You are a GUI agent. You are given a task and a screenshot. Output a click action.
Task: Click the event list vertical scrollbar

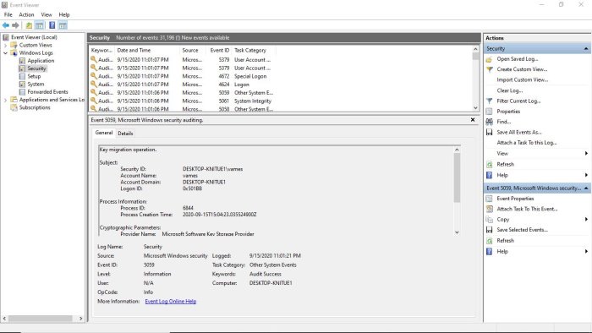(x=475, y=79)
